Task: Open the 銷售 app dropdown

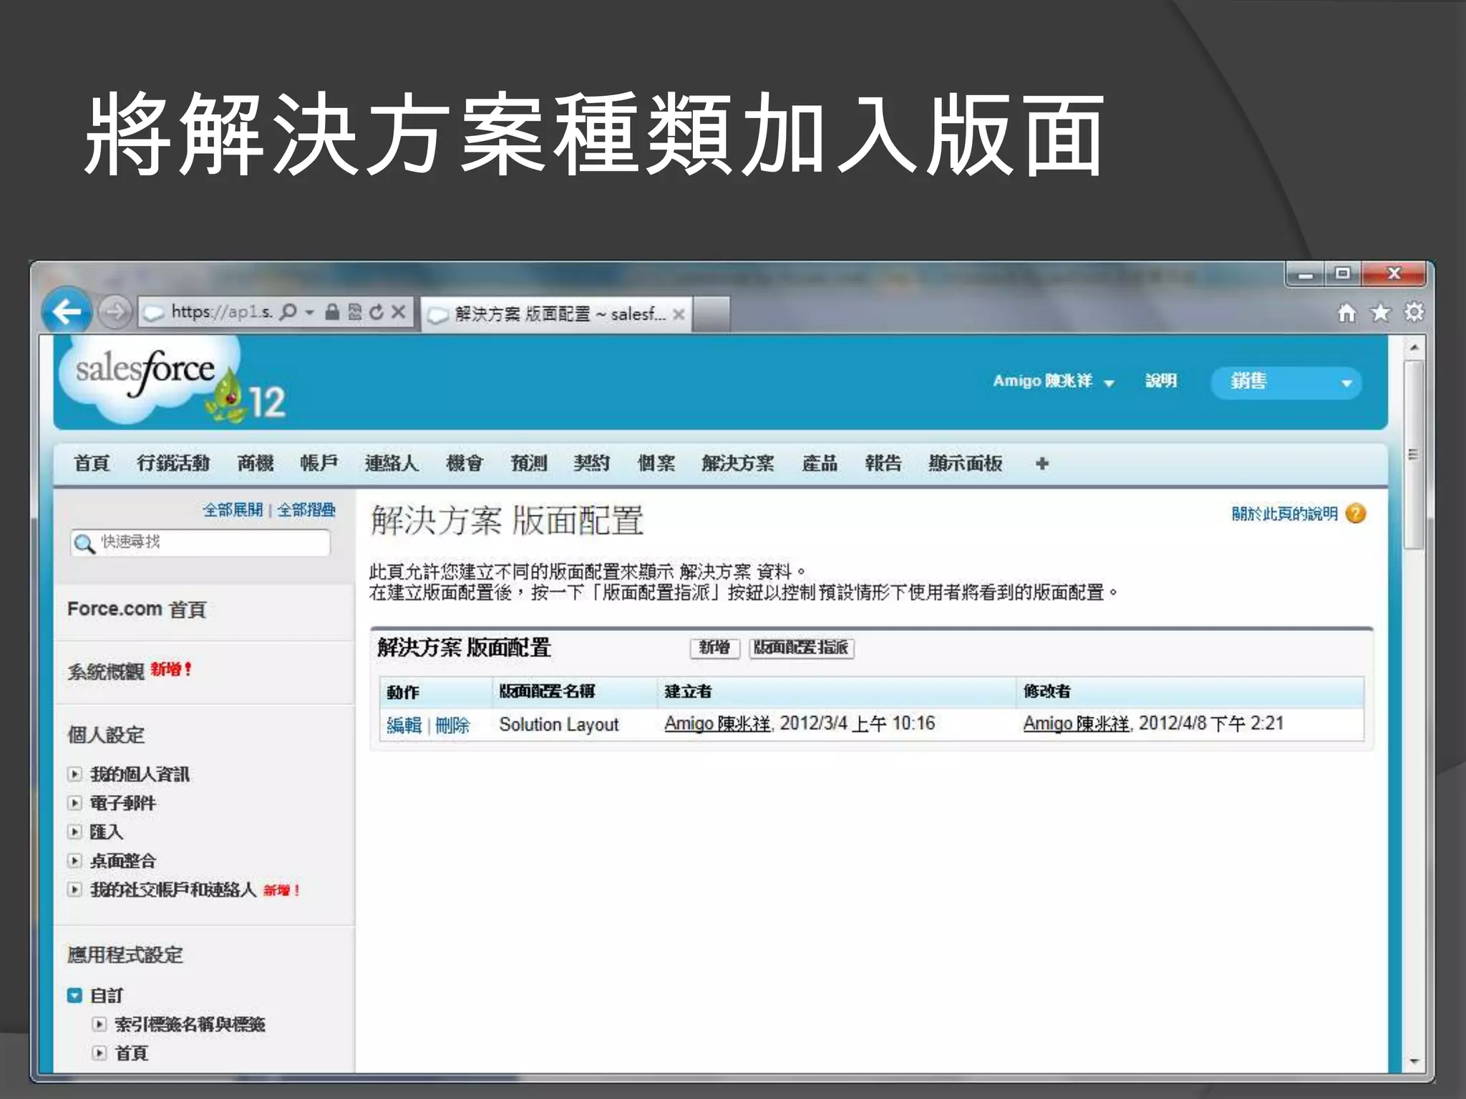Action: (x=1286, y=382)
